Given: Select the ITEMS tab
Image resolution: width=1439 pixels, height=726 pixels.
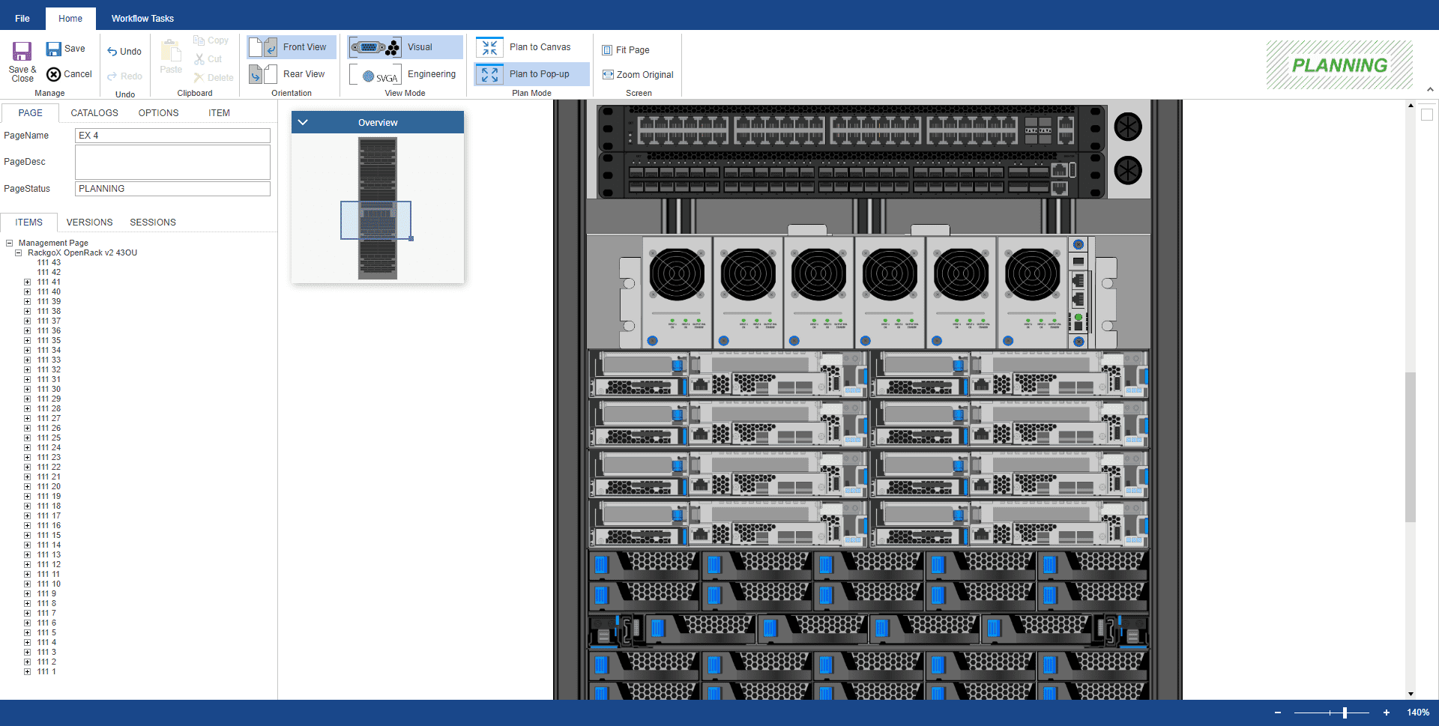Looking at the screenshot, I should 28,223.
